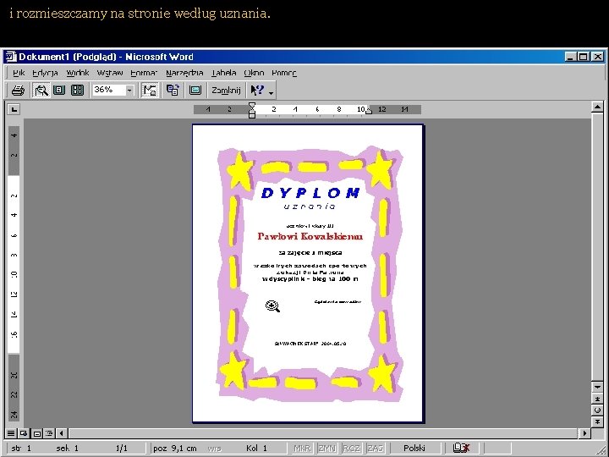Viewport: 609px width, 457px height.
Task: Switch to Print Layout view icon
Action: click(37, 433)
